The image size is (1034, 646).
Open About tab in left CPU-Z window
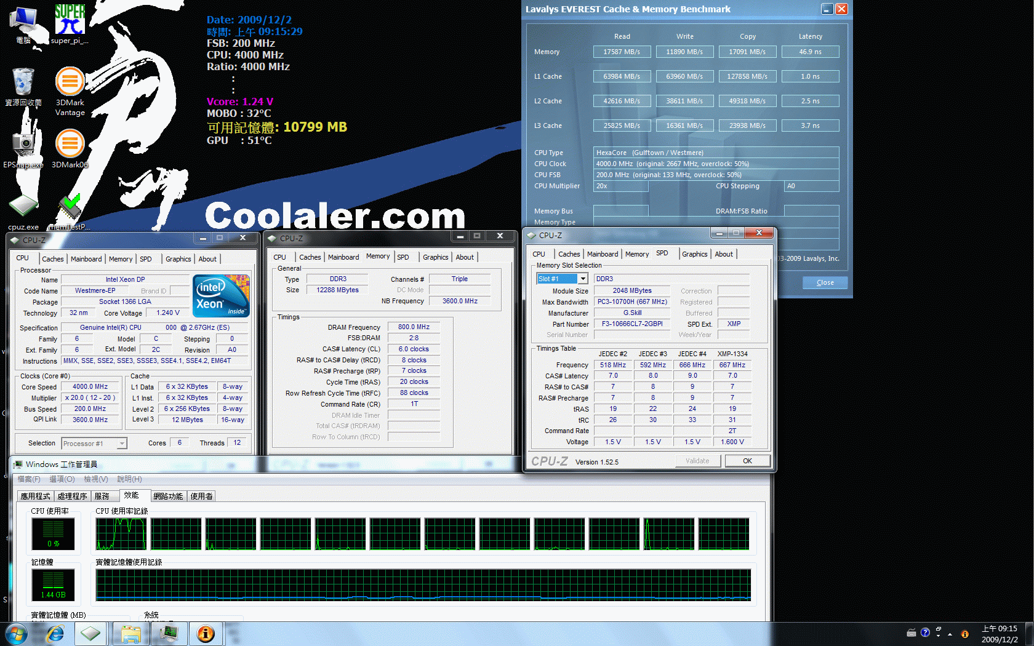point(207,259)
